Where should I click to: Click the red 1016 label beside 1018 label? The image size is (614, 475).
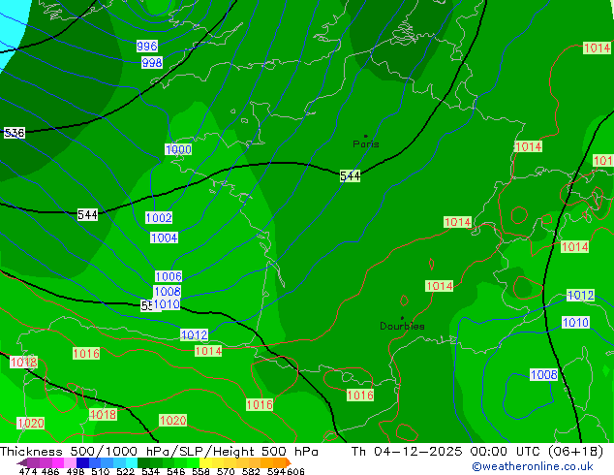point(86,354)
